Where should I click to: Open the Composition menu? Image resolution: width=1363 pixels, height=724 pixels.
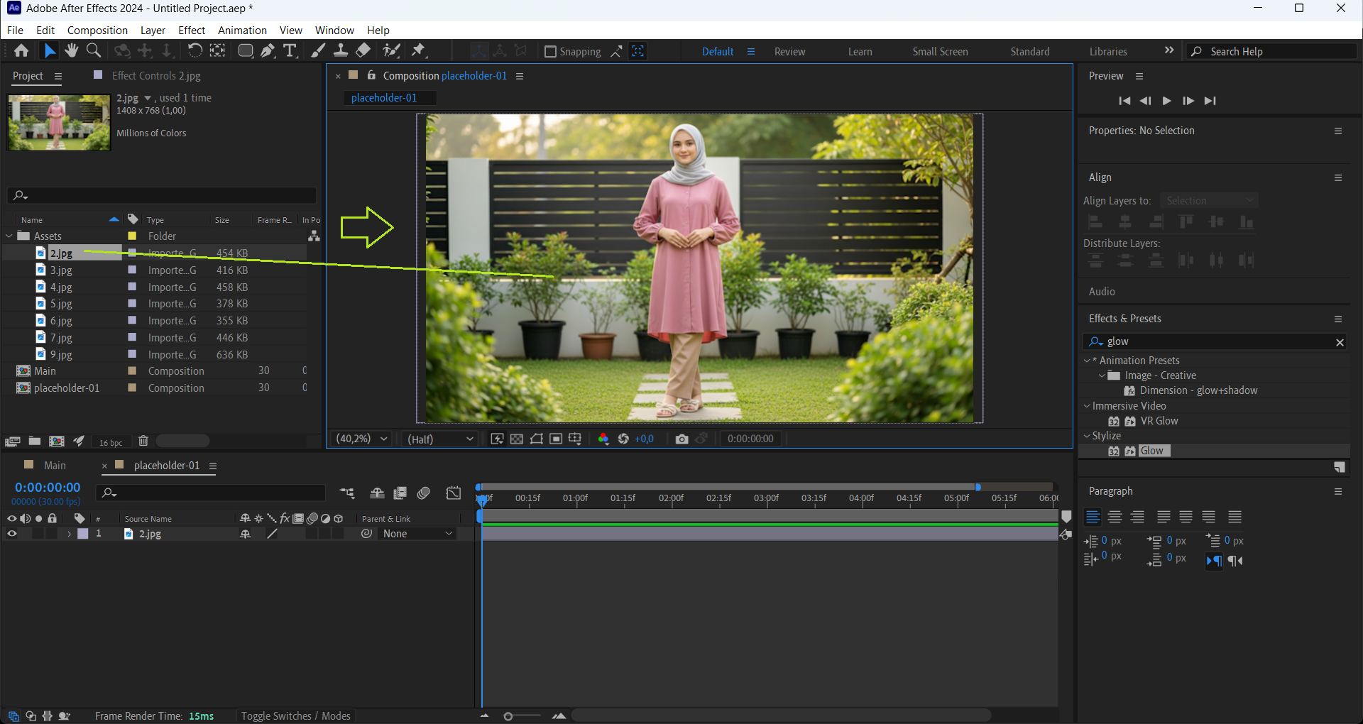97,30
